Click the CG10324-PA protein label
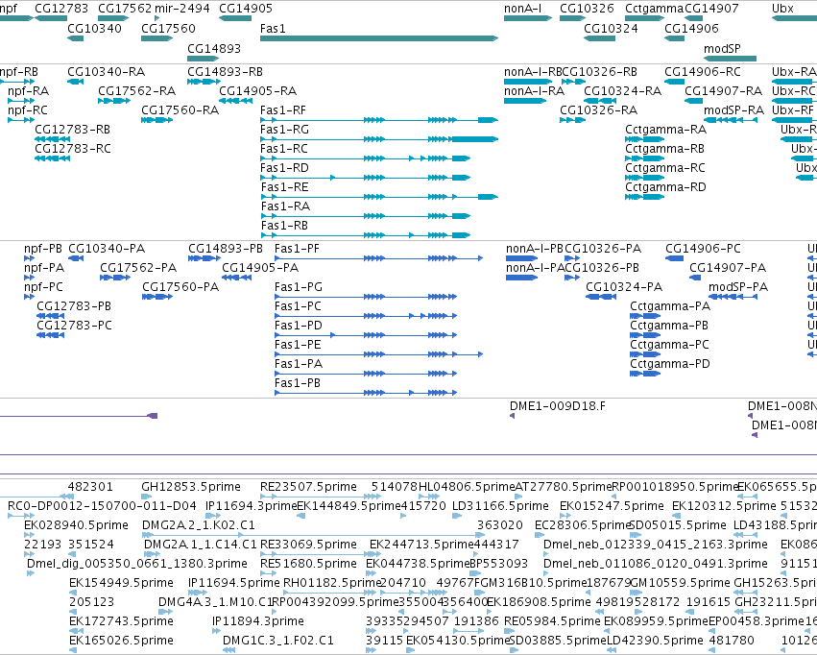Screen dimensions: 817x655 point(624,287)
